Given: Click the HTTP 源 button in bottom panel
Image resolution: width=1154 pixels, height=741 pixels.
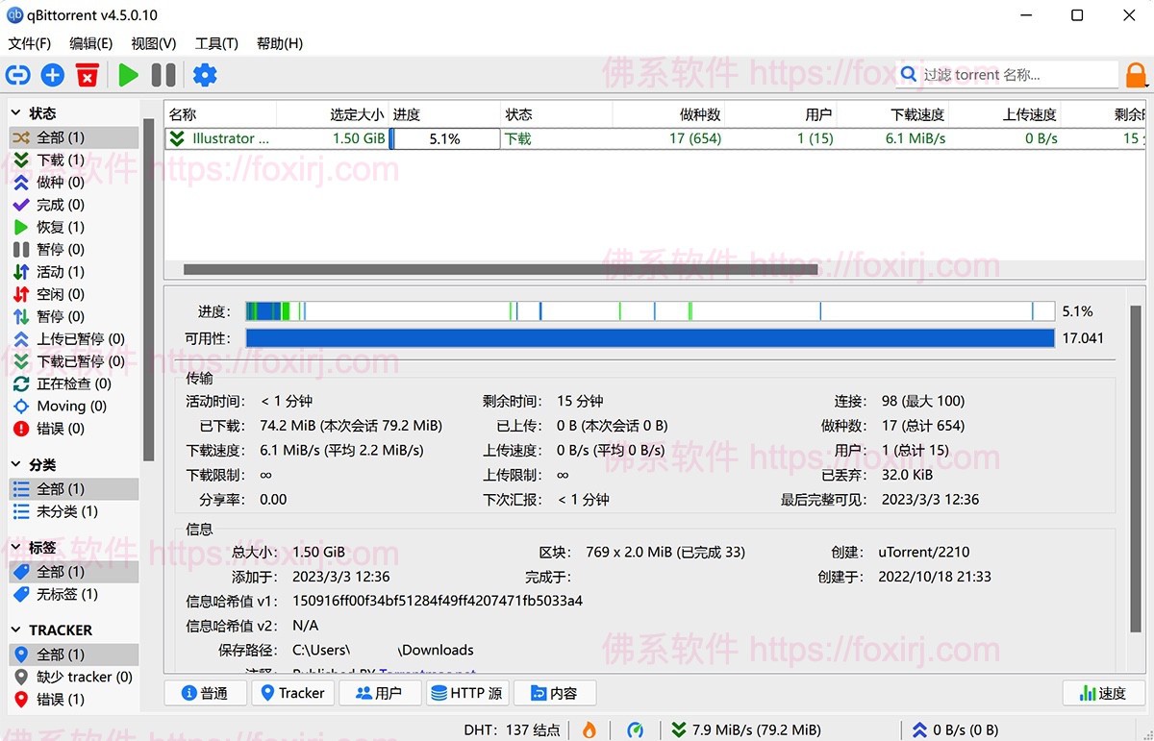Looking at the screenshot, I should [468, 692].
